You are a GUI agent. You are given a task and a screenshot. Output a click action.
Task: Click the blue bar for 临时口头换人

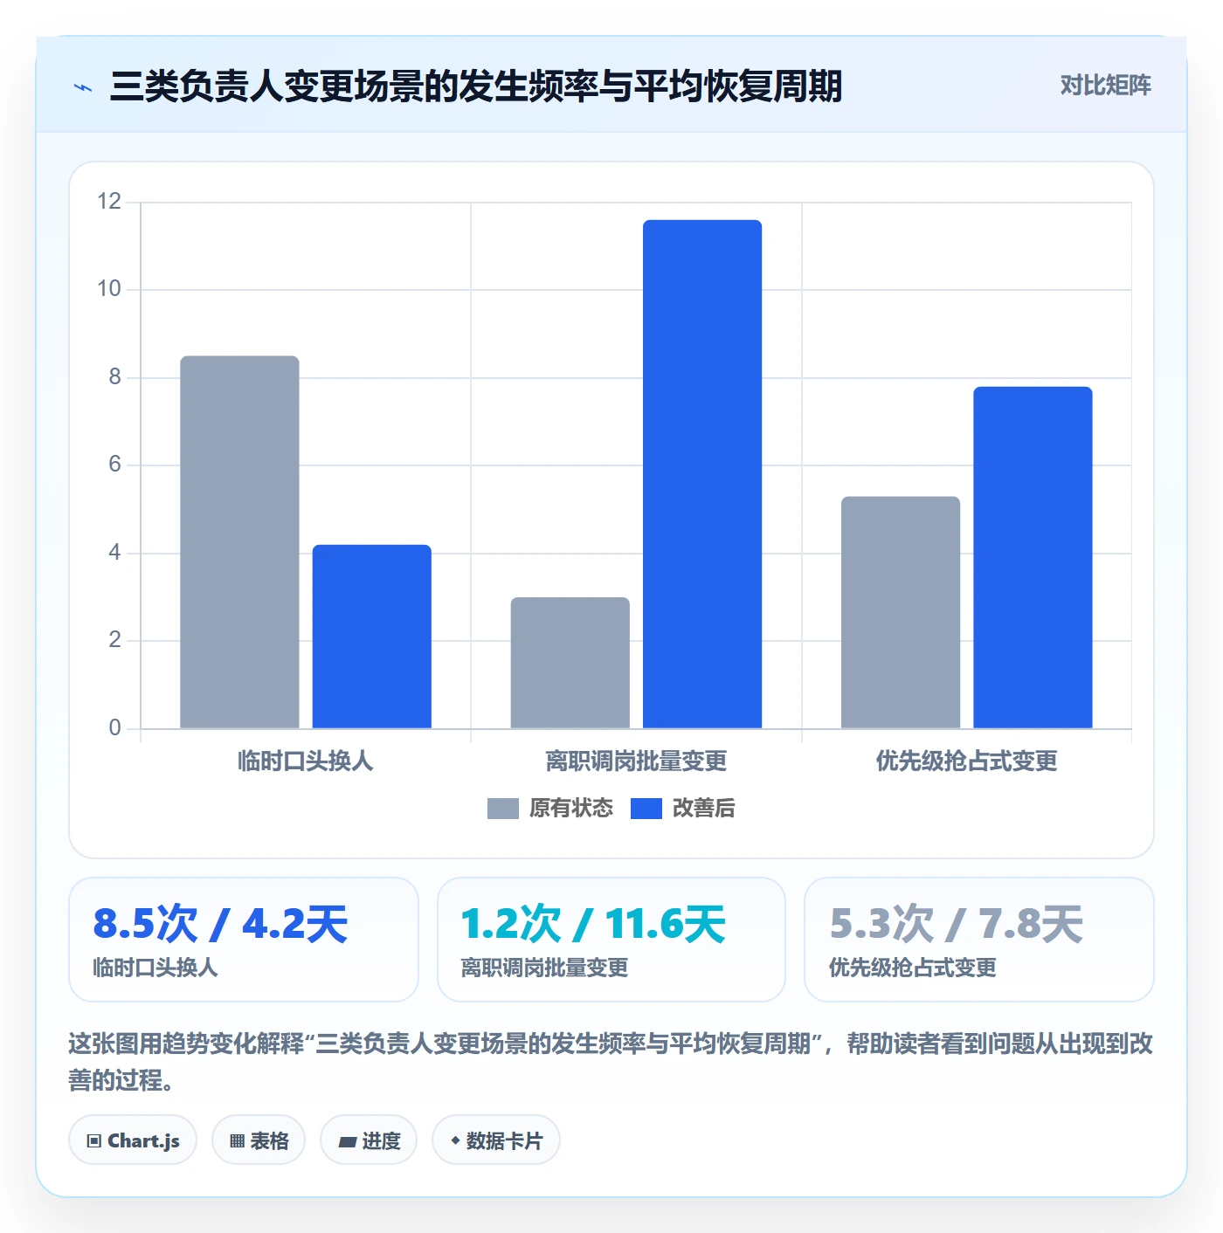(372, 637)
